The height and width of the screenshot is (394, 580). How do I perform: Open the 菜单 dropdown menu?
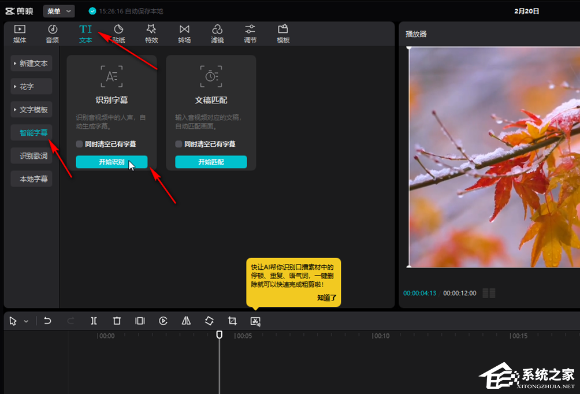tap(59, 11)
